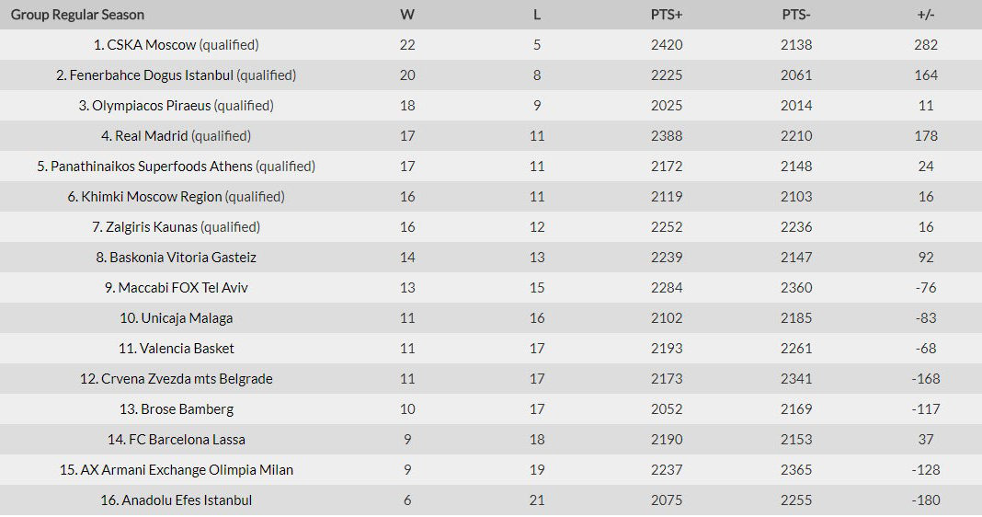Click the PTS+ column header

(x=667, y=15)
